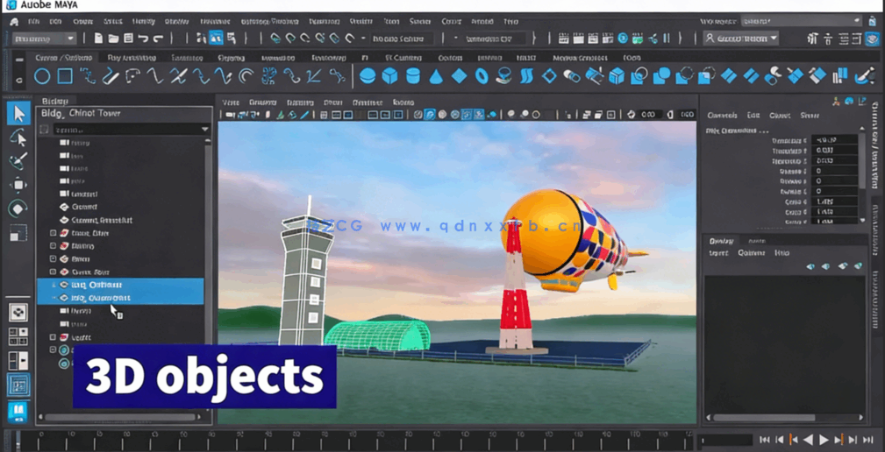Select single-pane layout button in left sidebar

[18, 312]
